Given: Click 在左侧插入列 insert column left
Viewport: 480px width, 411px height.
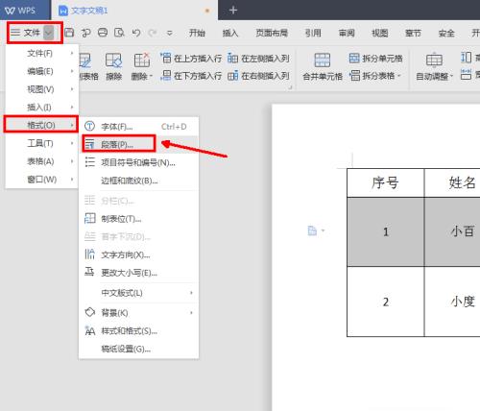Looking at the screenshot, I should tap(258, 59).
